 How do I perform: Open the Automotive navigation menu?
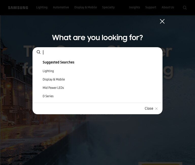(x=61, y=7)
